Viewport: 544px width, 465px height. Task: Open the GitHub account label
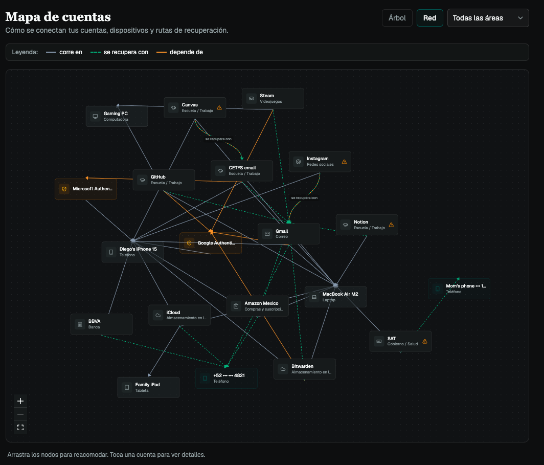point(158,177)
